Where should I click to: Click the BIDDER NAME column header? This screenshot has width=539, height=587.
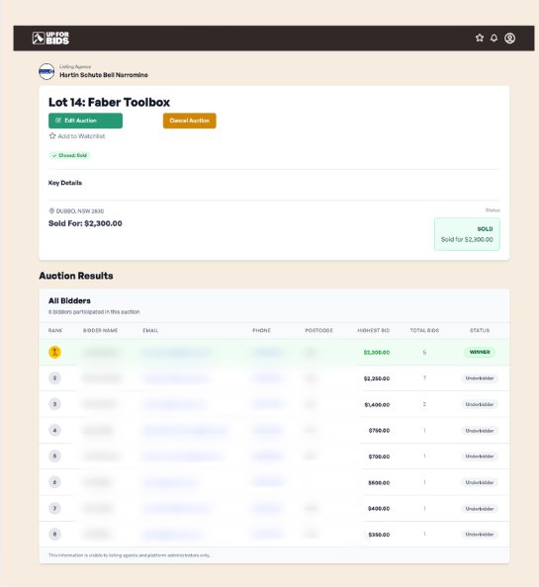coord(101,331)
